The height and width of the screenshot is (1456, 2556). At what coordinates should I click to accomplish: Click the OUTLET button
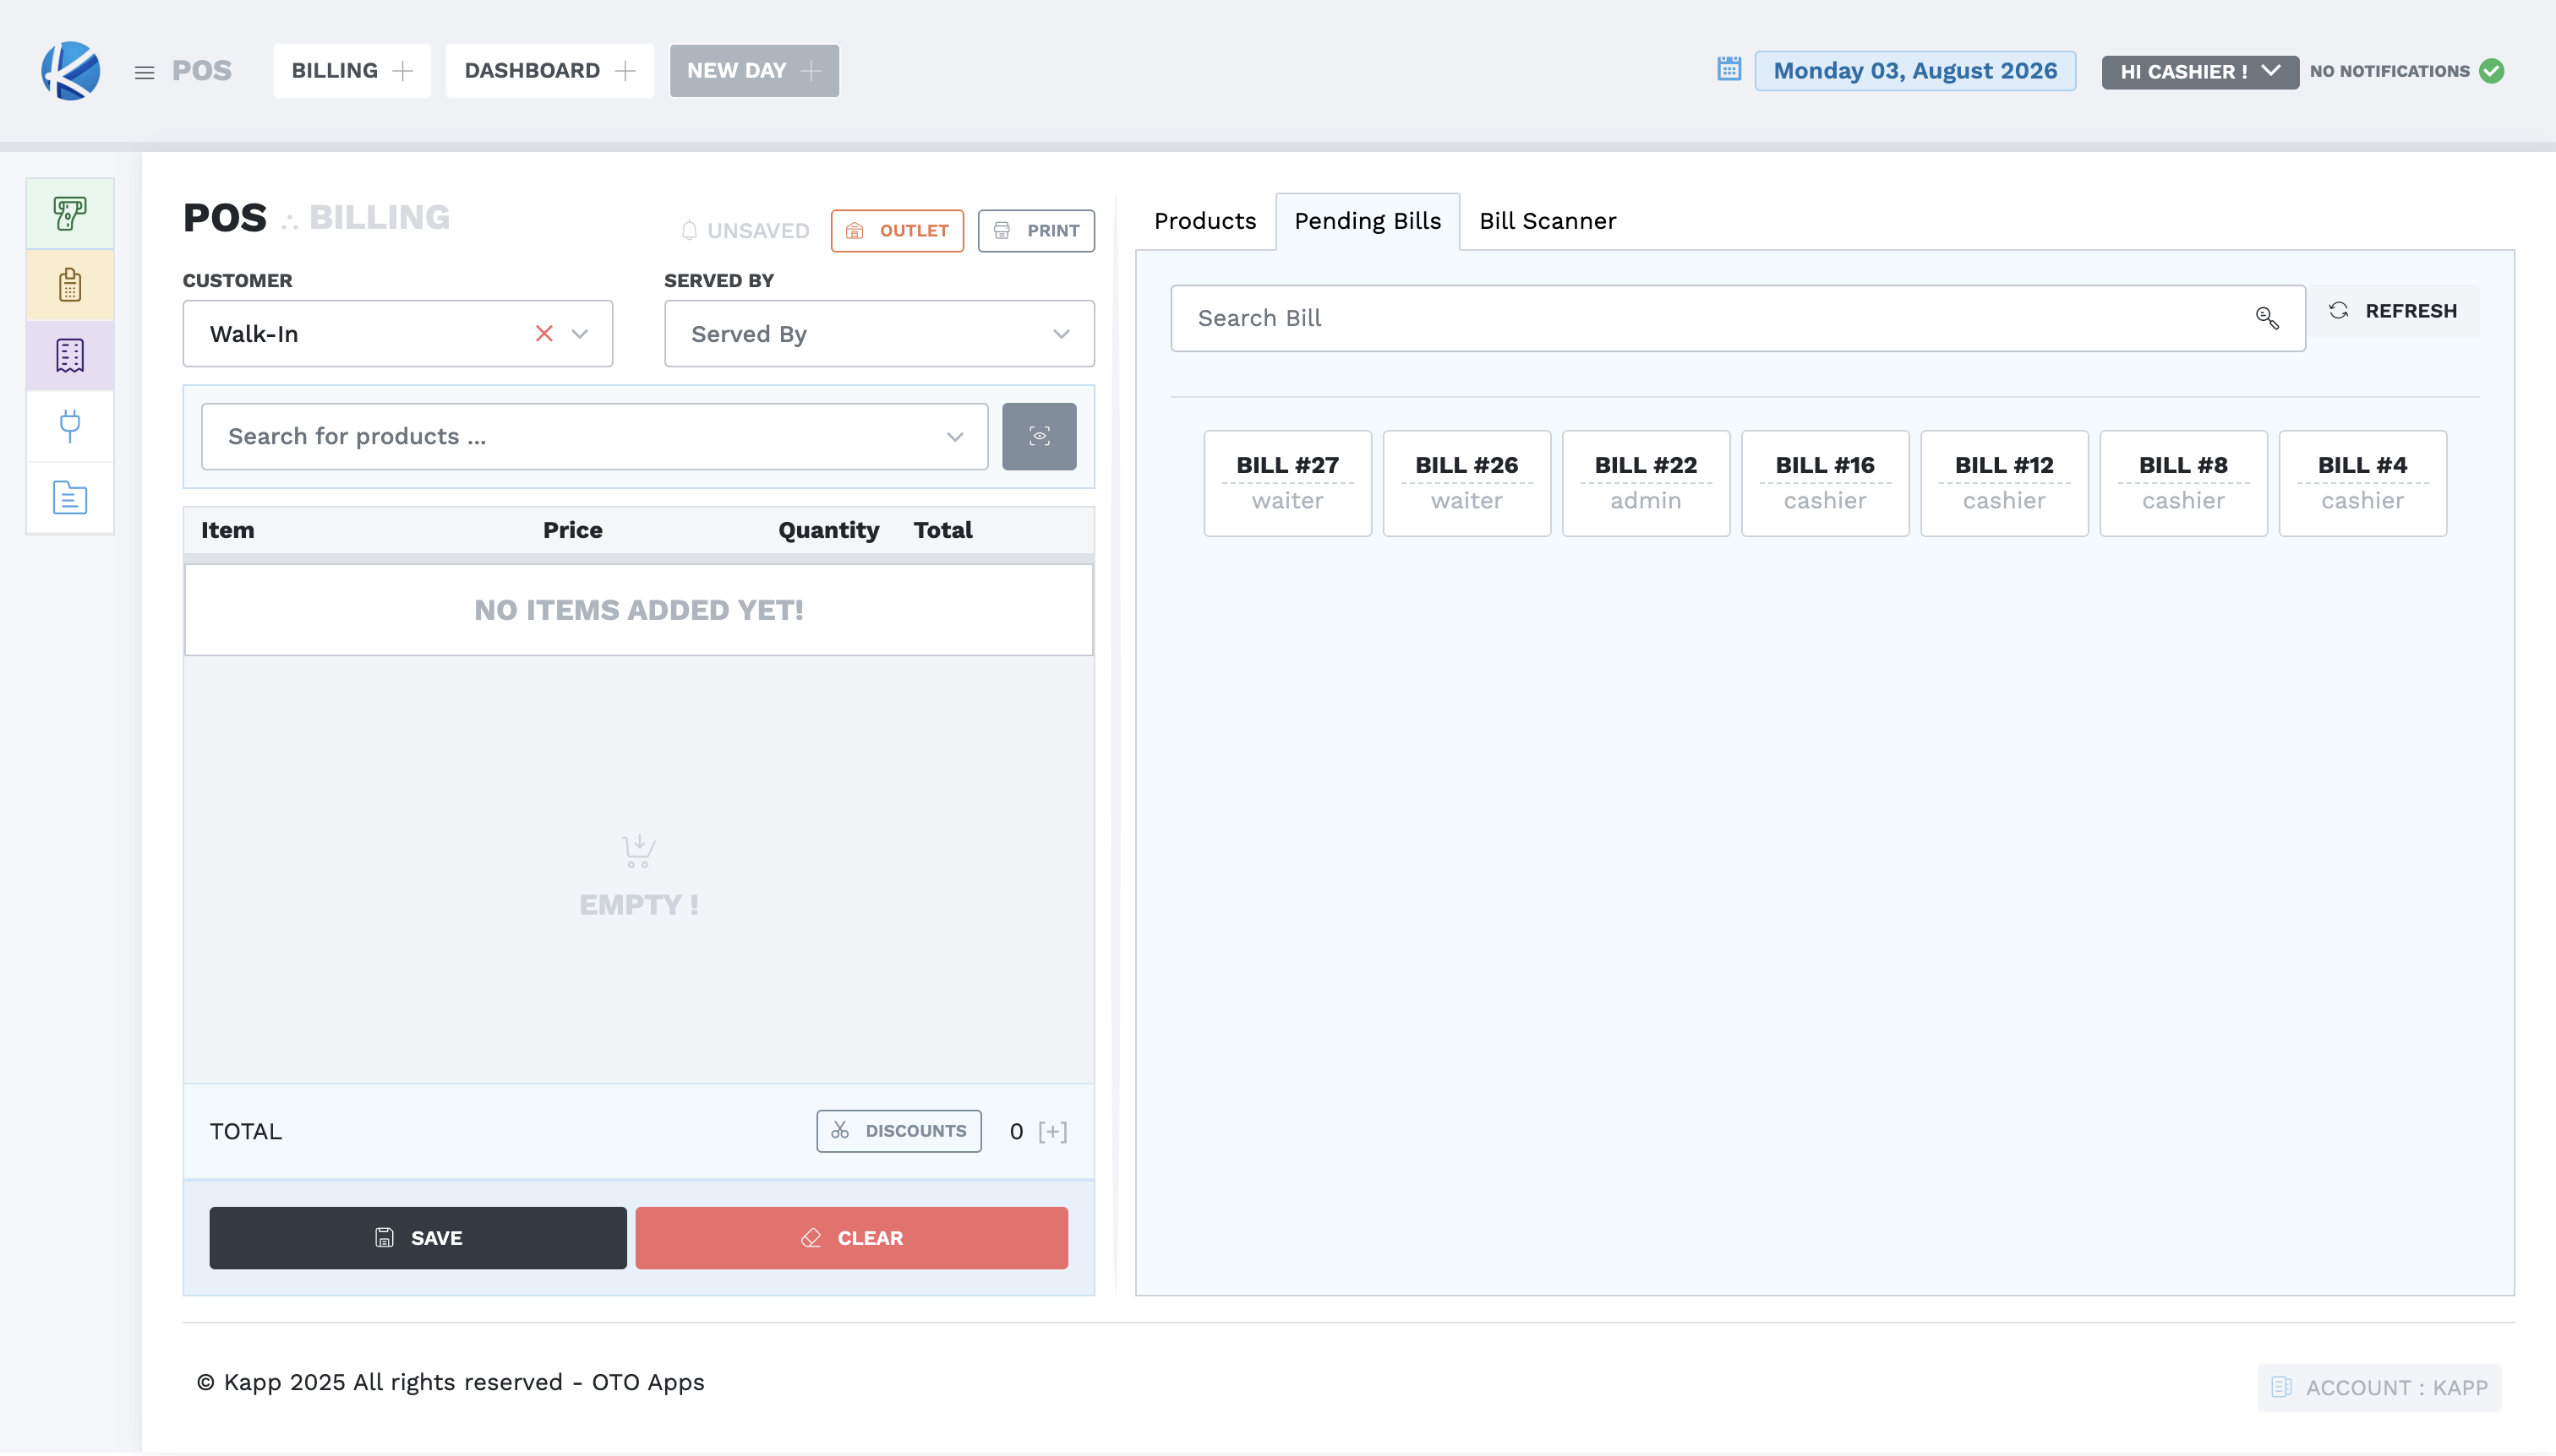point(897,231)
